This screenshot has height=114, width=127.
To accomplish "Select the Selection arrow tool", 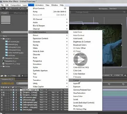I will (x=3, y=8).
